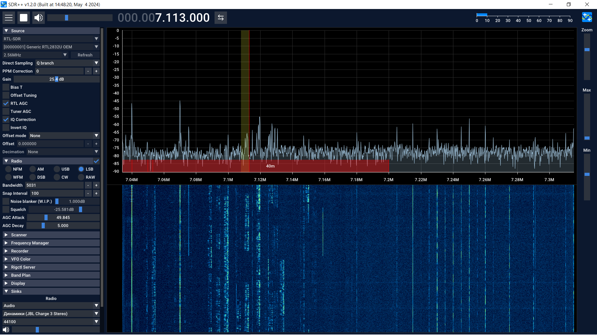Toggle the Radio module enable checkmark
Viewport: 597px width, 335px height.
pyautogui.click(x=96, y=161)
